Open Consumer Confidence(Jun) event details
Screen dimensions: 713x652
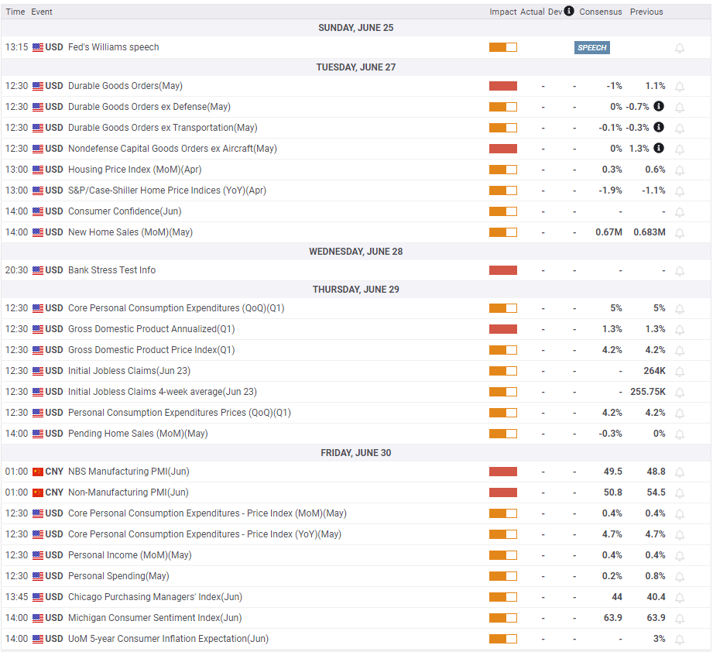point(125,211)
